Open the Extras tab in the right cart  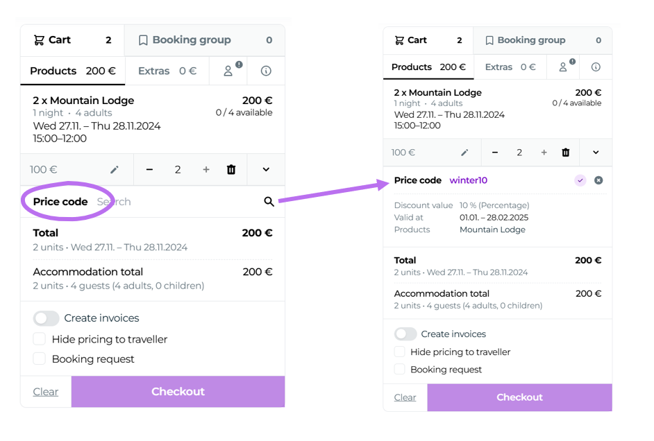510,67
